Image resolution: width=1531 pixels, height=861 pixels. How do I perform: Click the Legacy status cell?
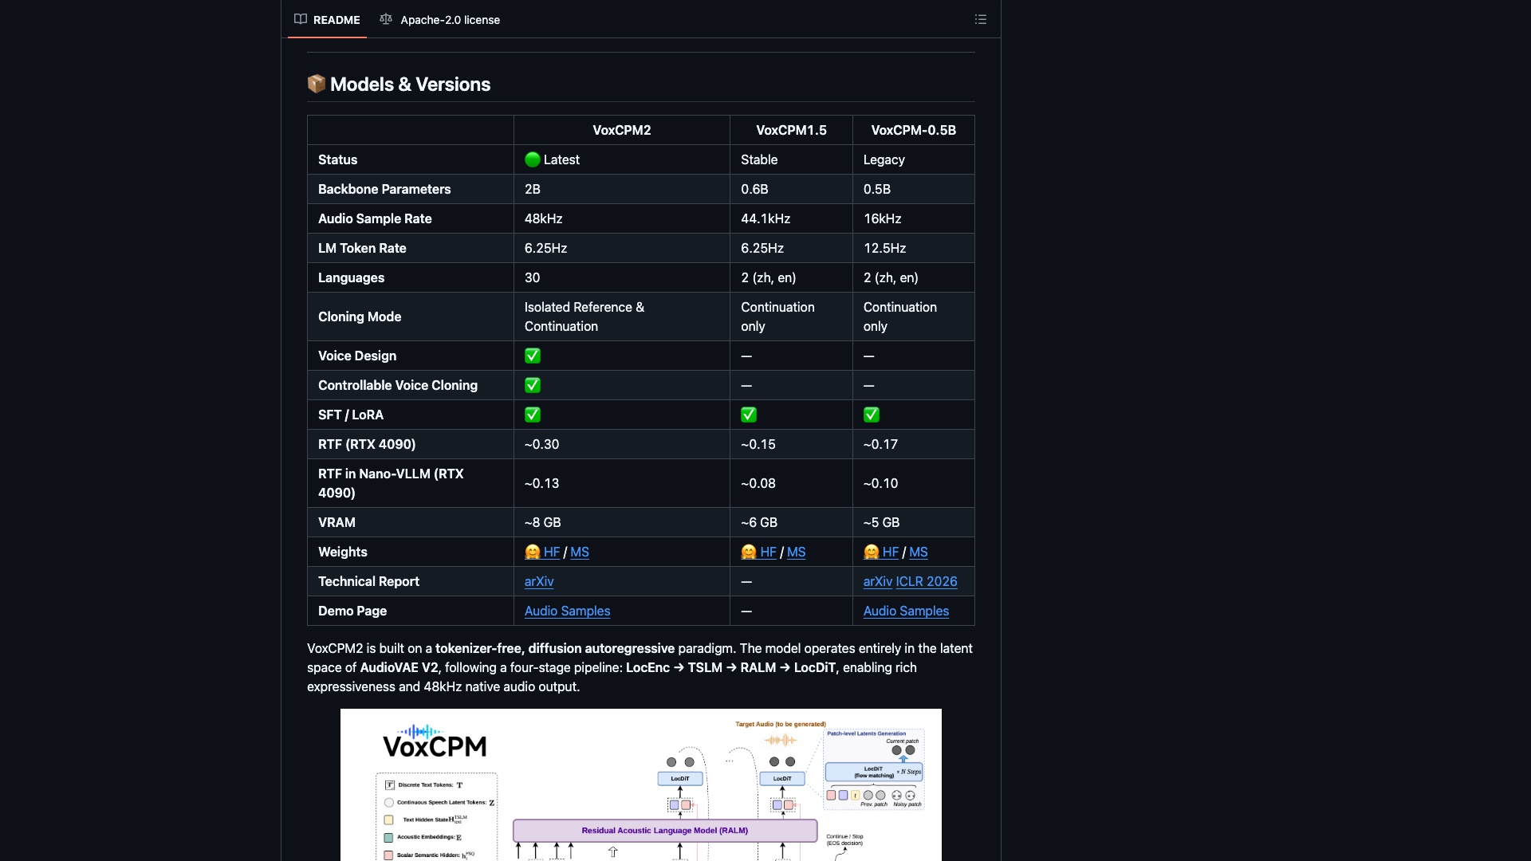[914, 159]
